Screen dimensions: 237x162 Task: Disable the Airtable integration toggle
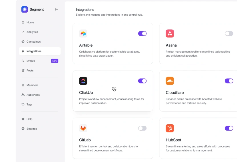coord(142,33)
